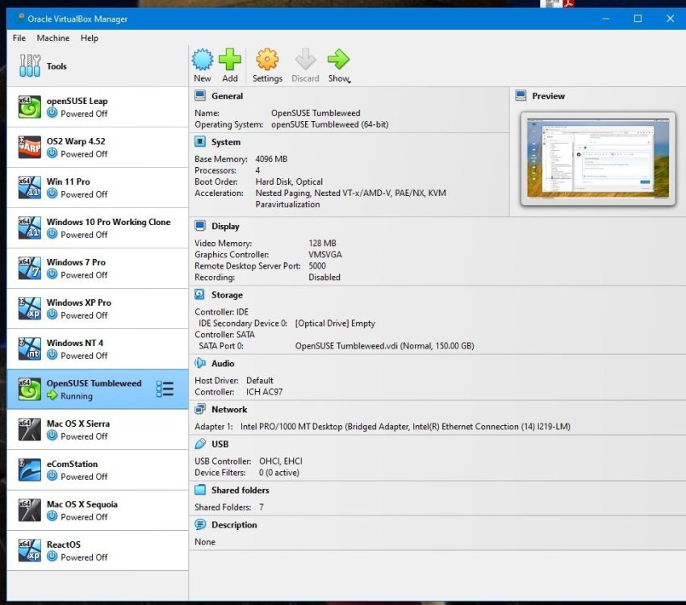Click the green Add machine icon
The height and width of the screenshot is (605, 686).
(230, 59)
